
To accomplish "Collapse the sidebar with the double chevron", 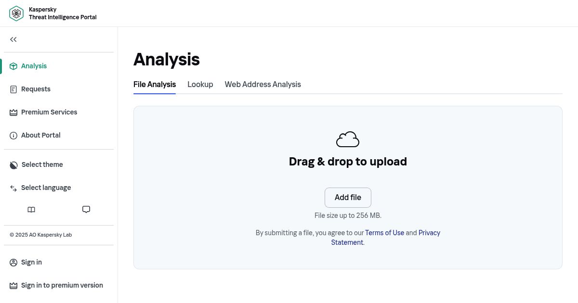I will point(13,39).
